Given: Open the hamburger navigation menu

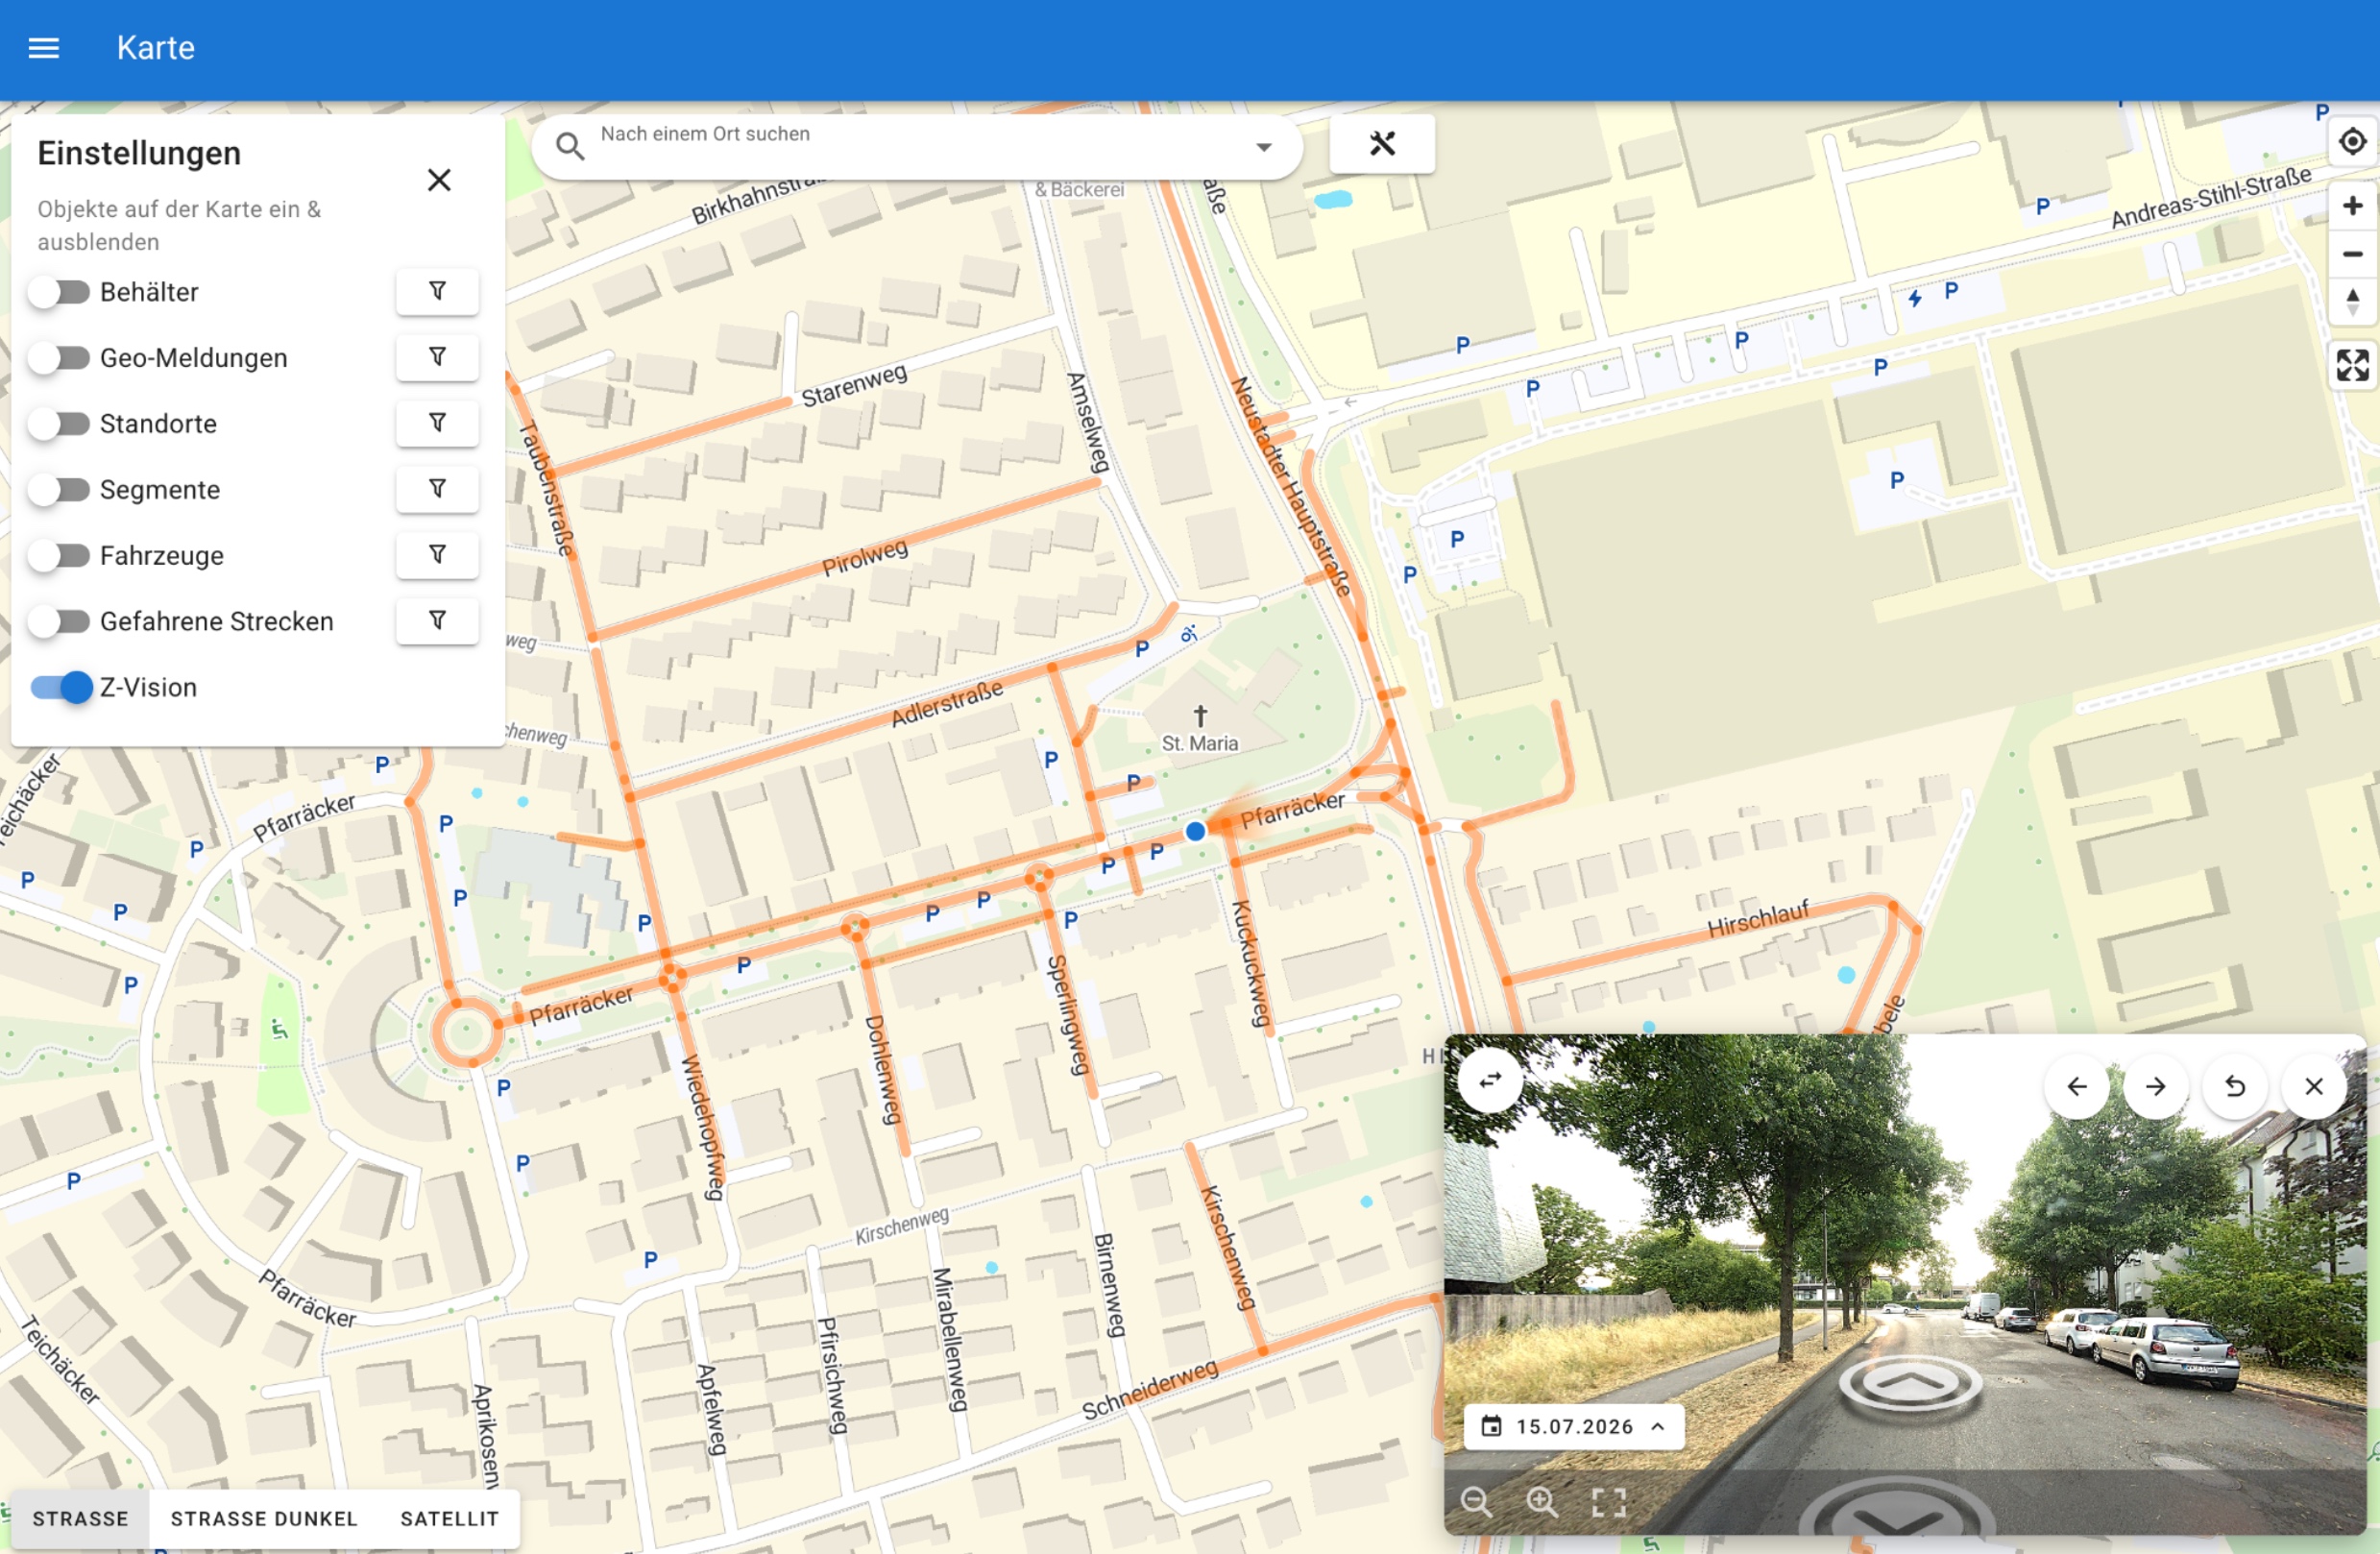Looking at the screenshot, I should click(43, 48).
